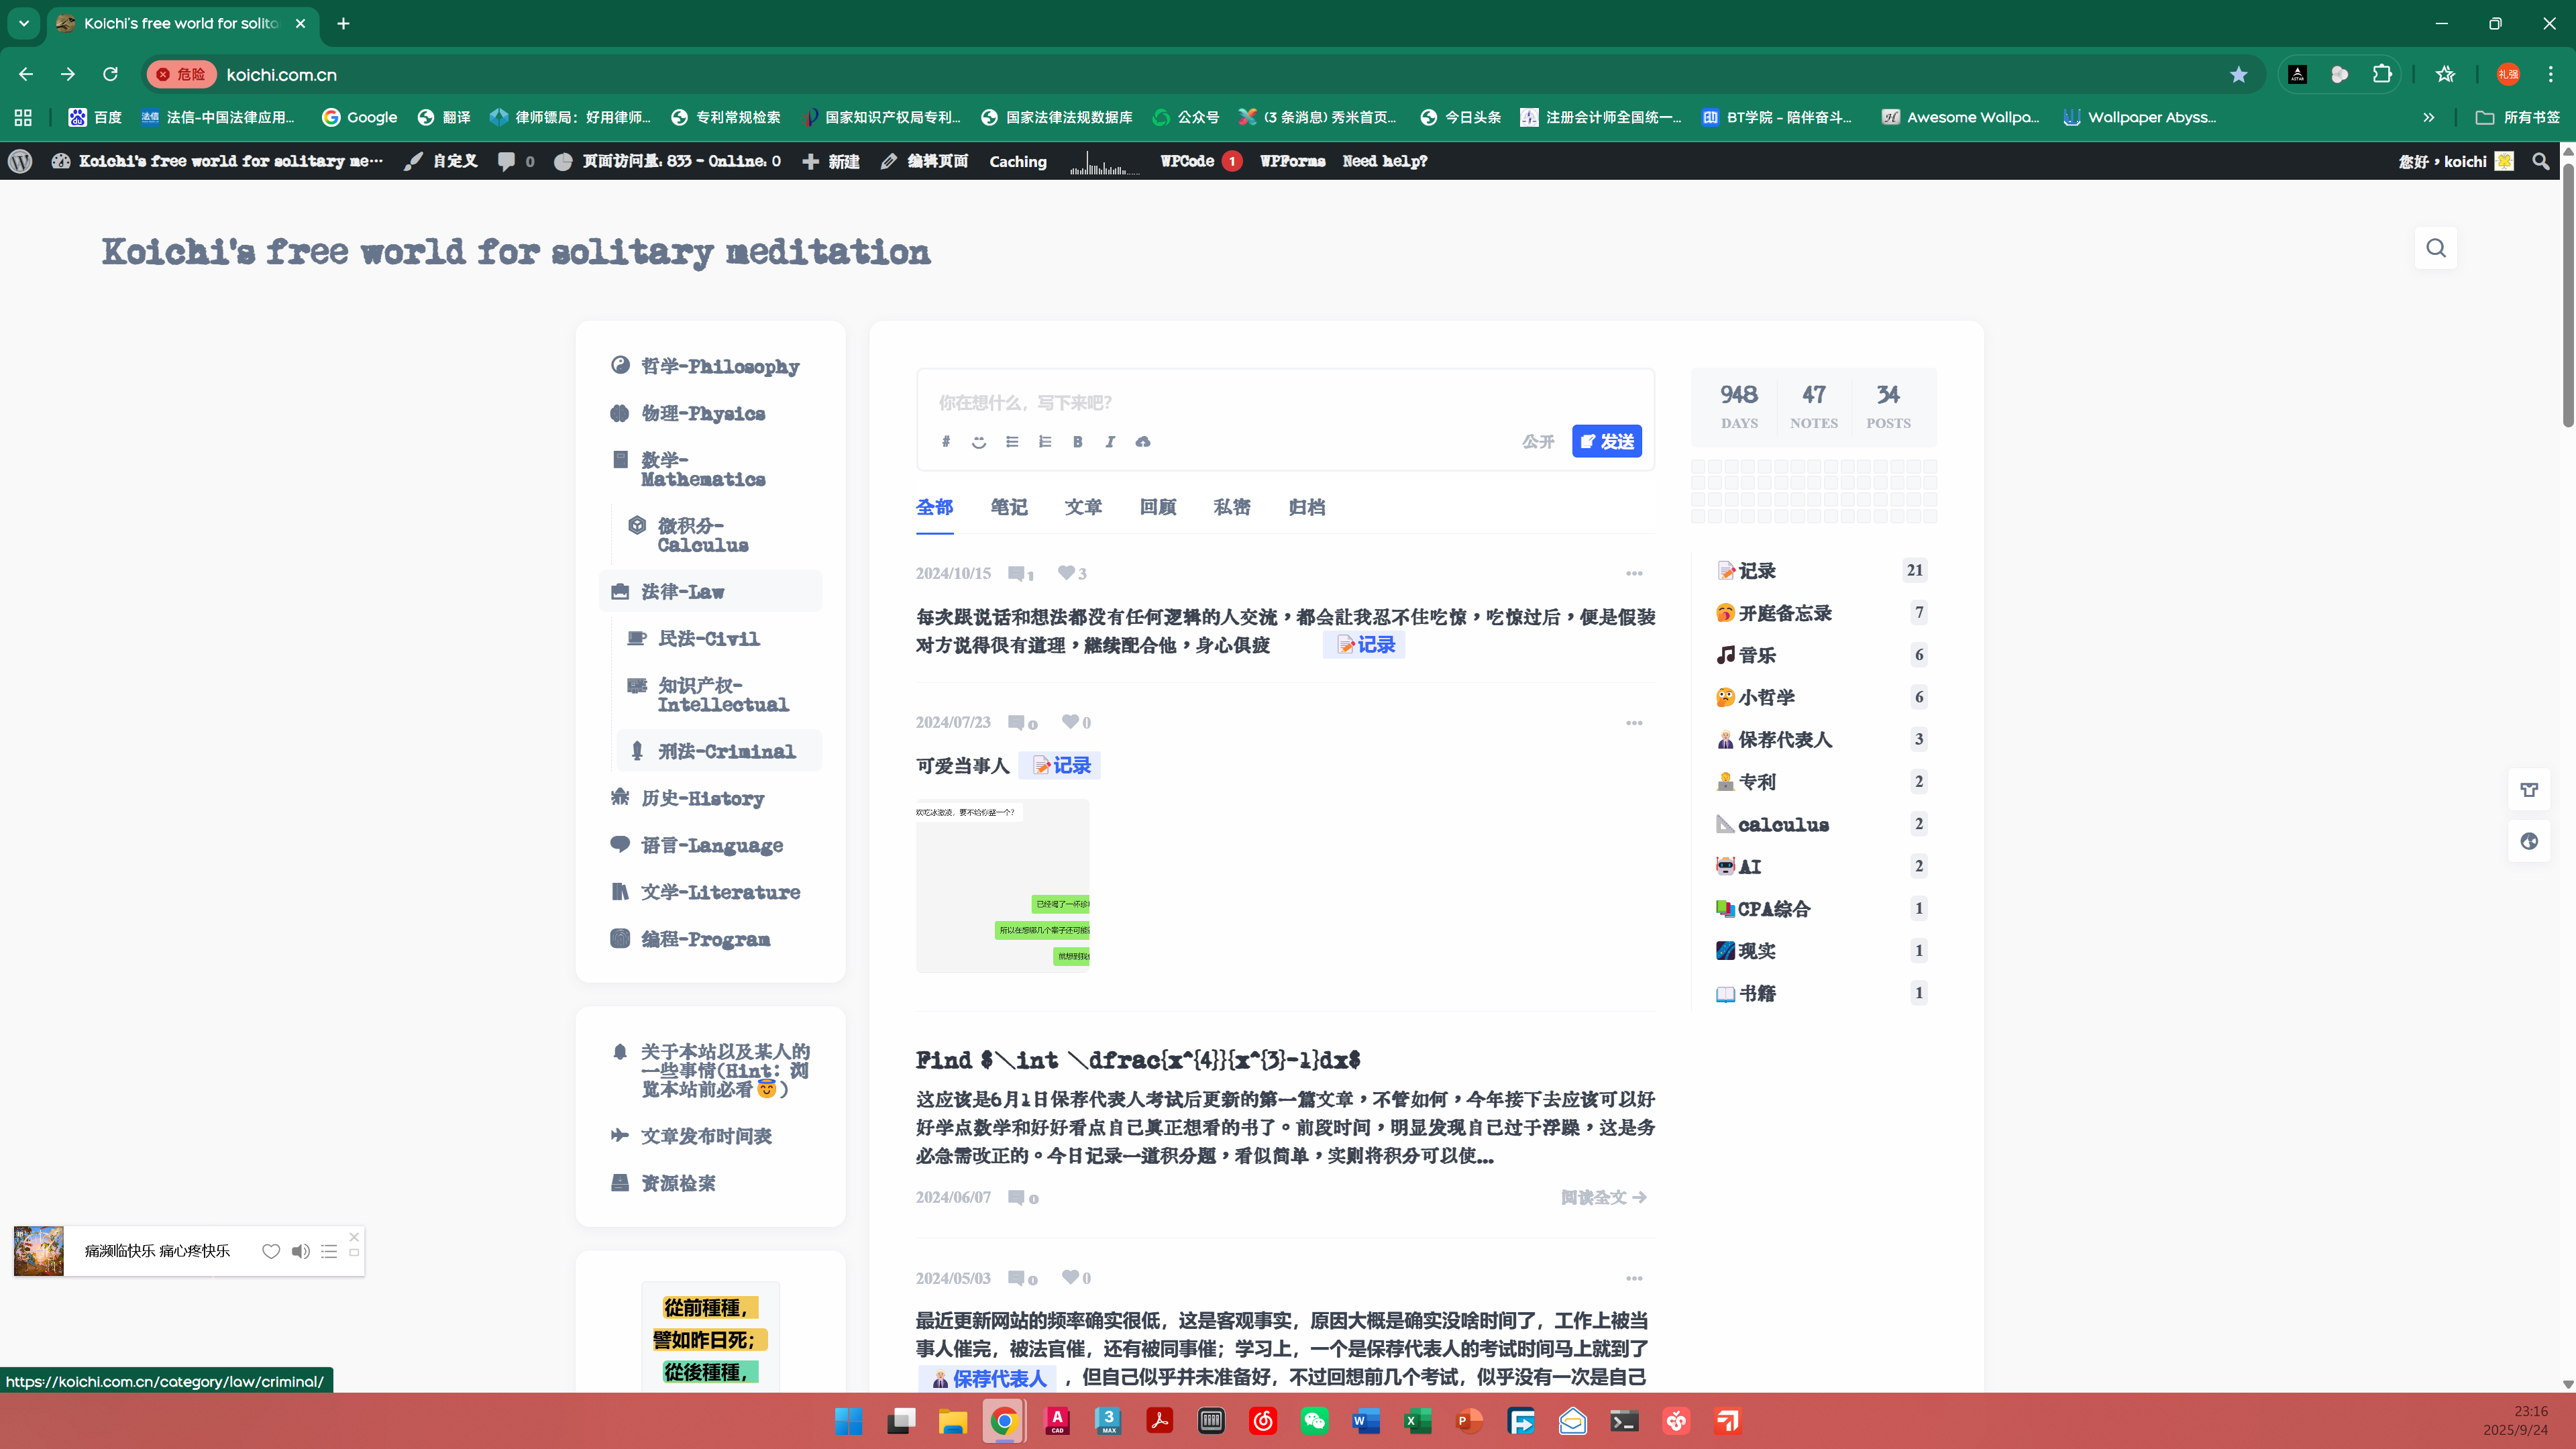Expand the bookmarks bar overflow chevron

[2429, 117]
